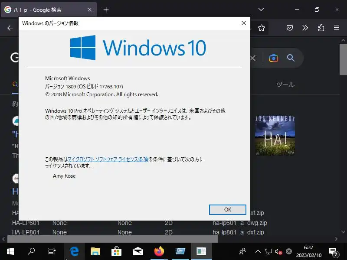The width and height of the screenshot is (347, 260).
Task: Show hidden system tray icons
Action: pos(258,251)
